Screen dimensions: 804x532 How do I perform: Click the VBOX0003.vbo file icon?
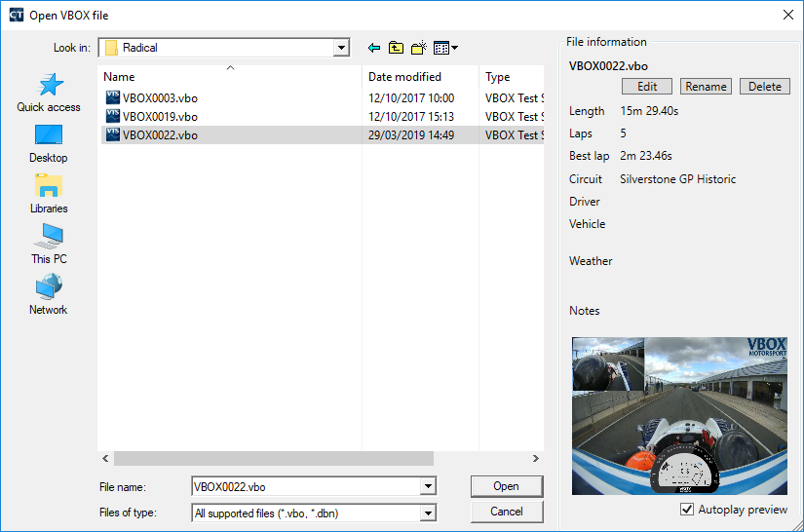click(113, 97)
